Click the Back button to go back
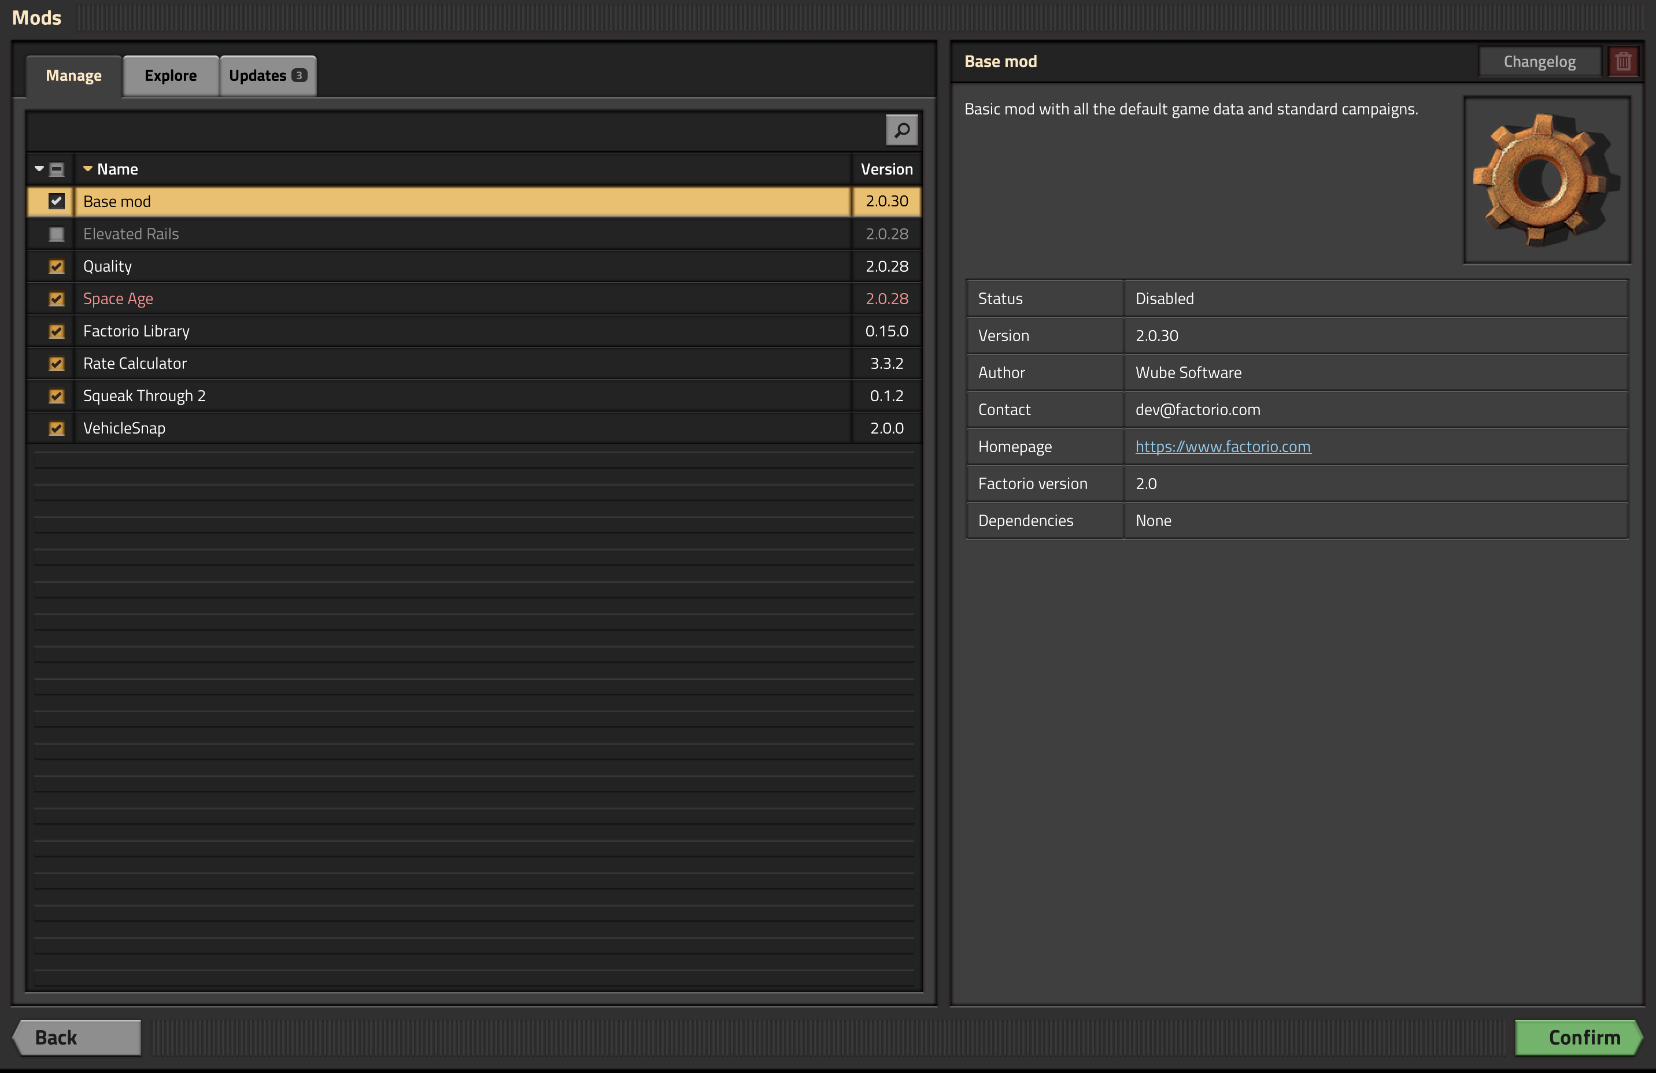The image size is (1656, 1073). 77,1035
